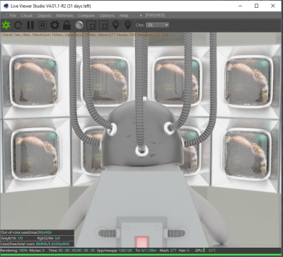This screenshot has width=283, height=257.
Task: Open the Objects menu
Action: coord(44,16)
